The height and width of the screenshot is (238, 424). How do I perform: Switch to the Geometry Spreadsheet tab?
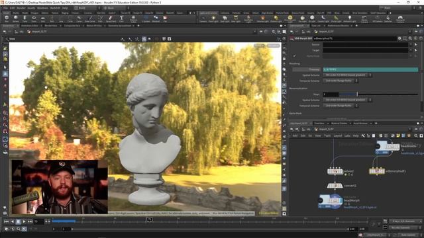[119, 26]
